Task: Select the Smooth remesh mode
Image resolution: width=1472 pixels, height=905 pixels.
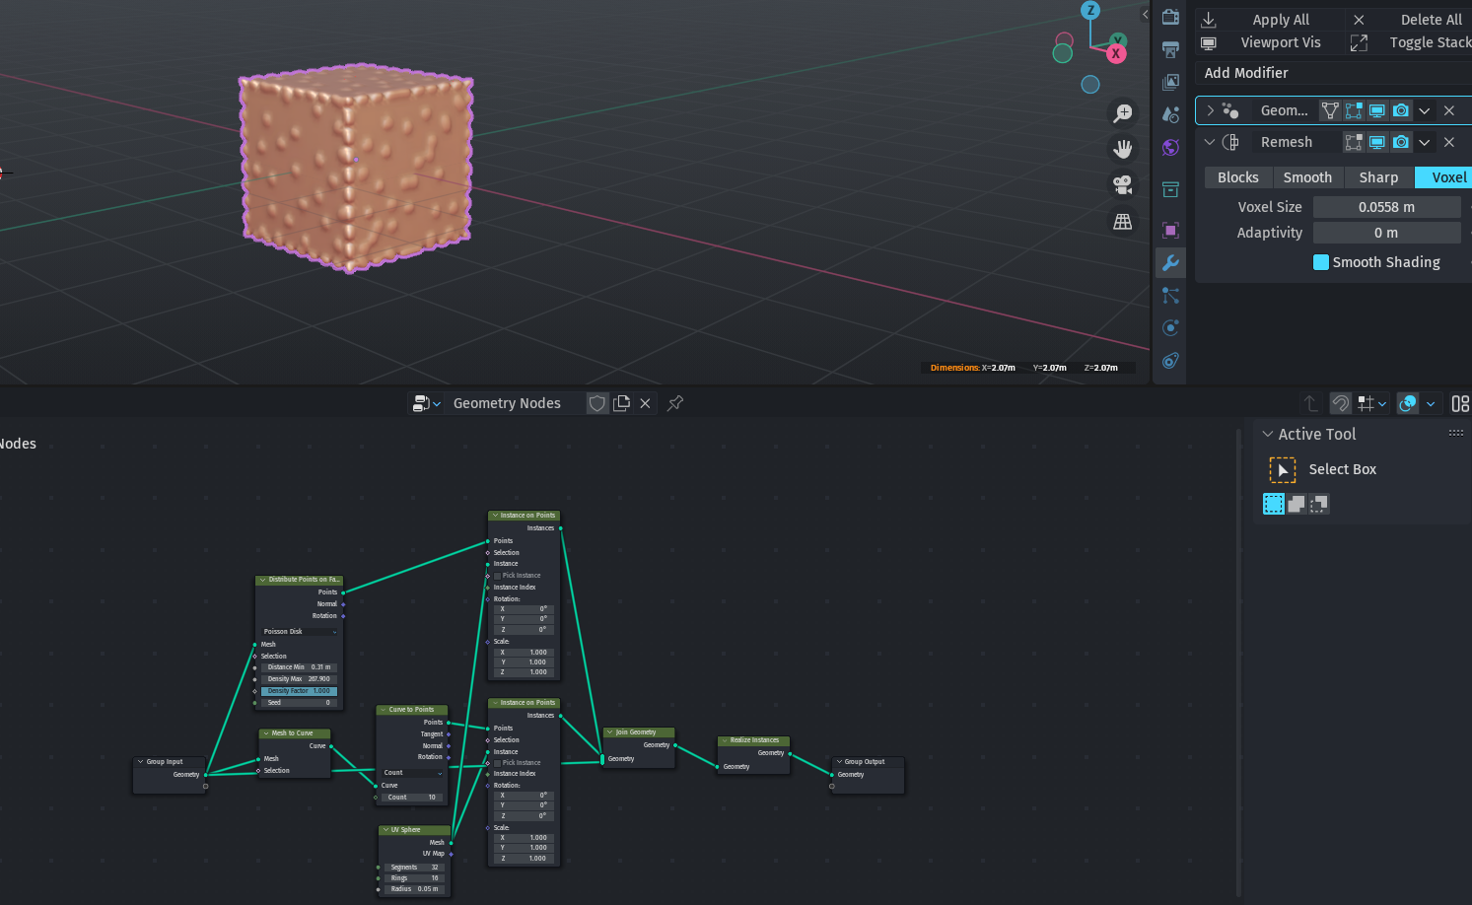Action: click(x=1307, y=177)
